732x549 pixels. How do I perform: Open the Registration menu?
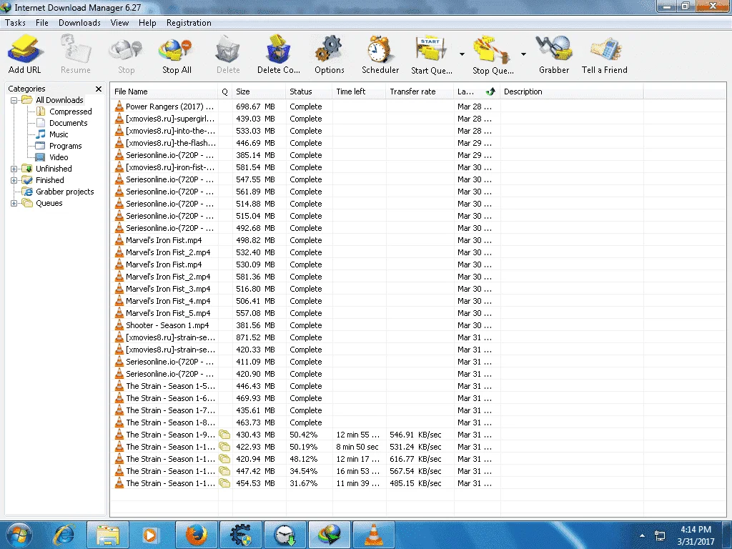coord(189,23)
